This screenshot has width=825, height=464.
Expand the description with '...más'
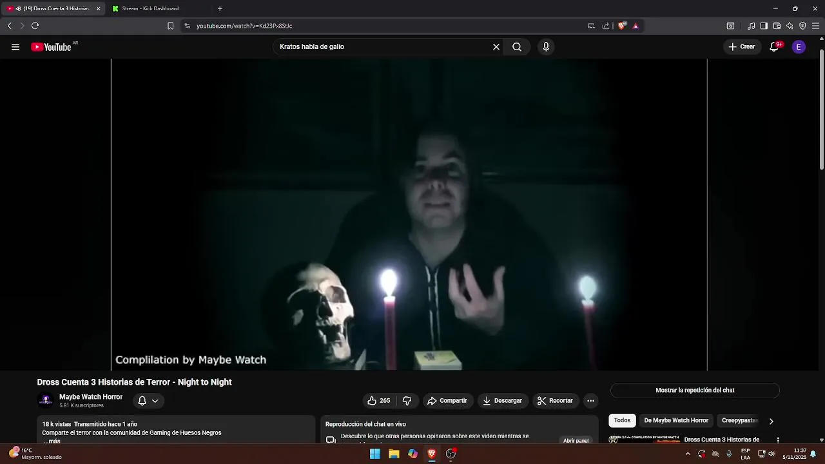52,441
